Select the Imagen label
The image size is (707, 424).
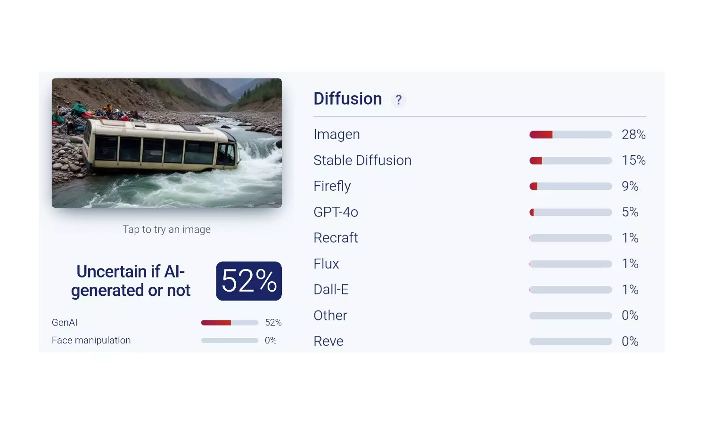coord(337,135)
